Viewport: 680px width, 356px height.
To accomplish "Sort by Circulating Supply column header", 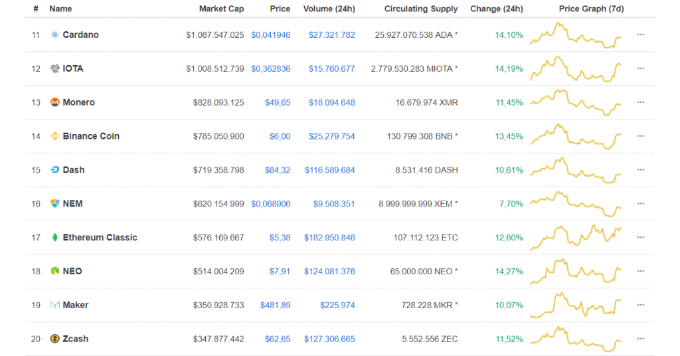I will [421, 9].
